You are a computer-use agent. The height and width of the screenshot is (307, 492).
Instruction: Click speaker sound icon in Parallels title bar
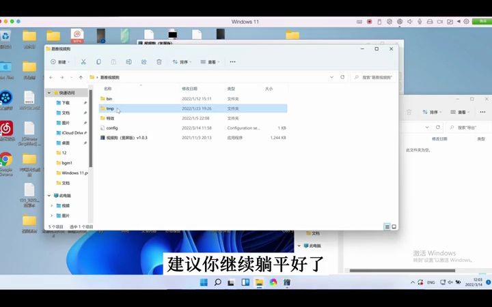(410, 22)
